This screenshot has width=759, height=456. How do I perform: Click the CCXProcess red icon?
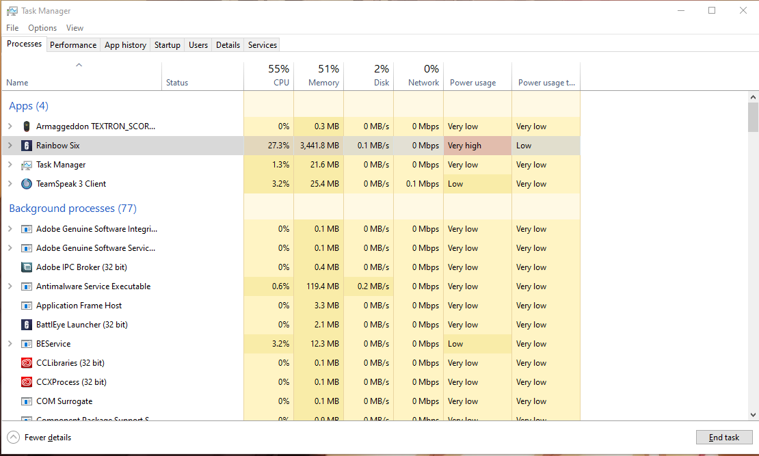(27, 382)
